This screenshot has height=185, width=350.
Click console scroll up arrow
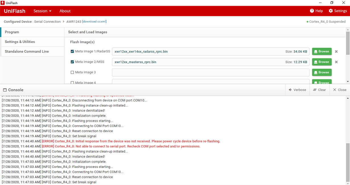coord(348,98)
